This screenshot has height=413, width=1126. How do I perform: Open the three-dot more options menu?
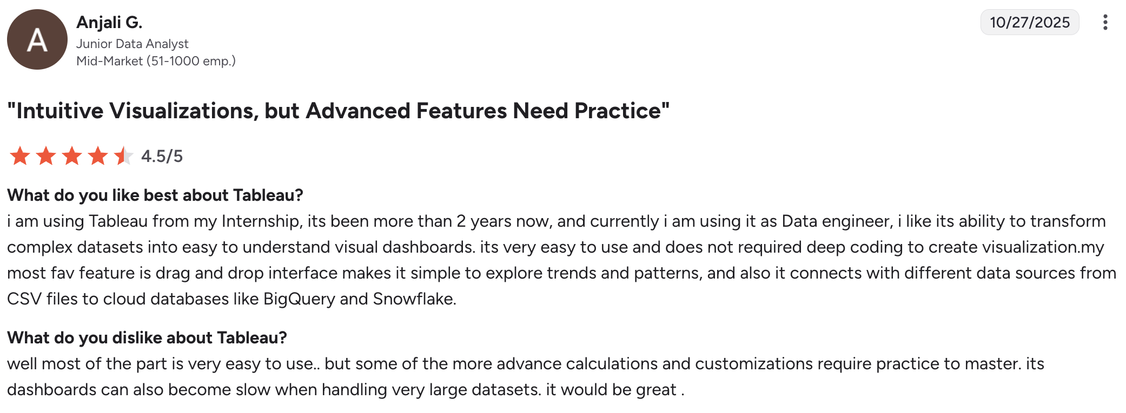click(1105, 22)
